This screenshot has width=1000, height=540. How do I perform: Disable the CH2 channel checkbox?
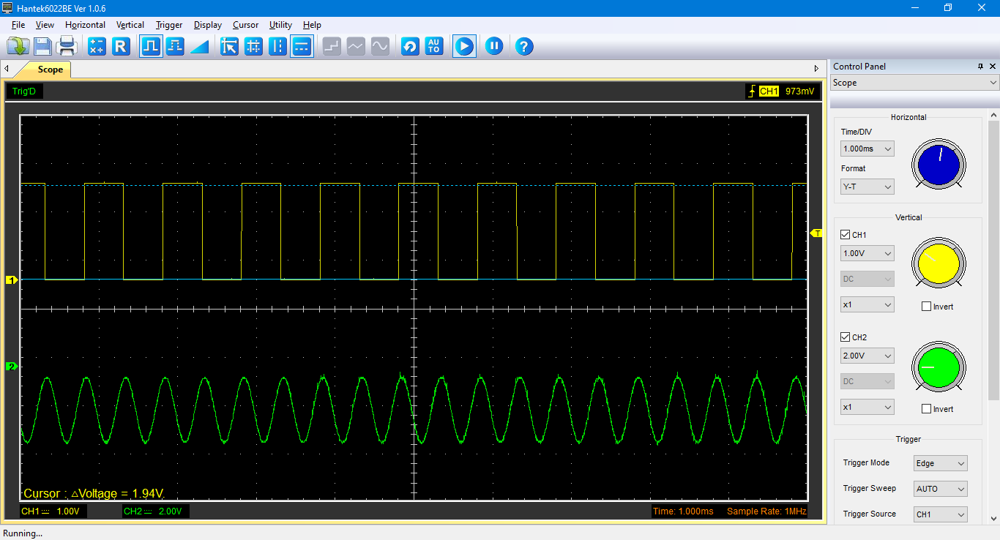click(845, 337)
